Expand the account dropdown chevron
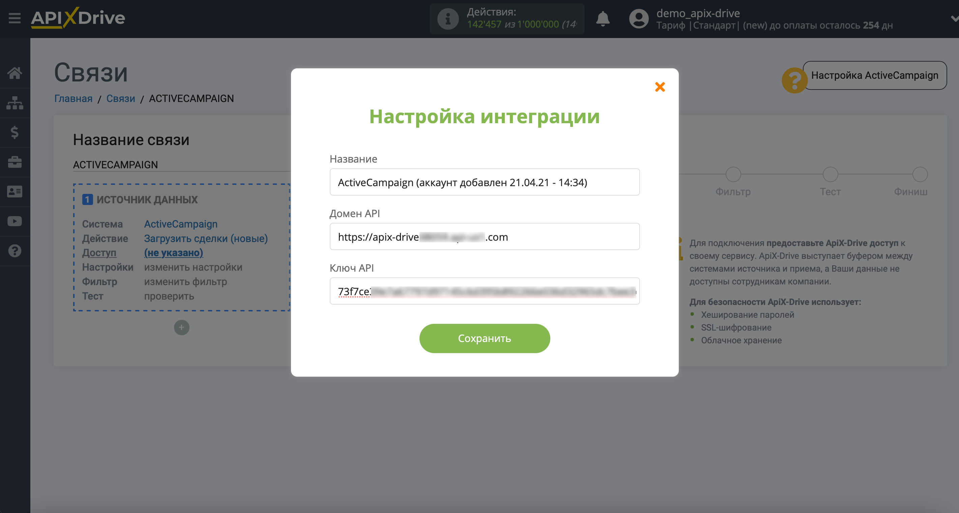Viewport: 959px width, 513px height. click(954, 19)
